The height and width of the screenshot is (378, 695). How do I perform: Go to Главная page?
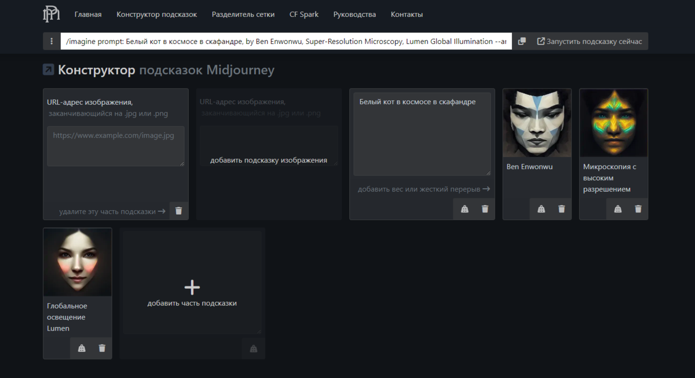coord(88,14)
